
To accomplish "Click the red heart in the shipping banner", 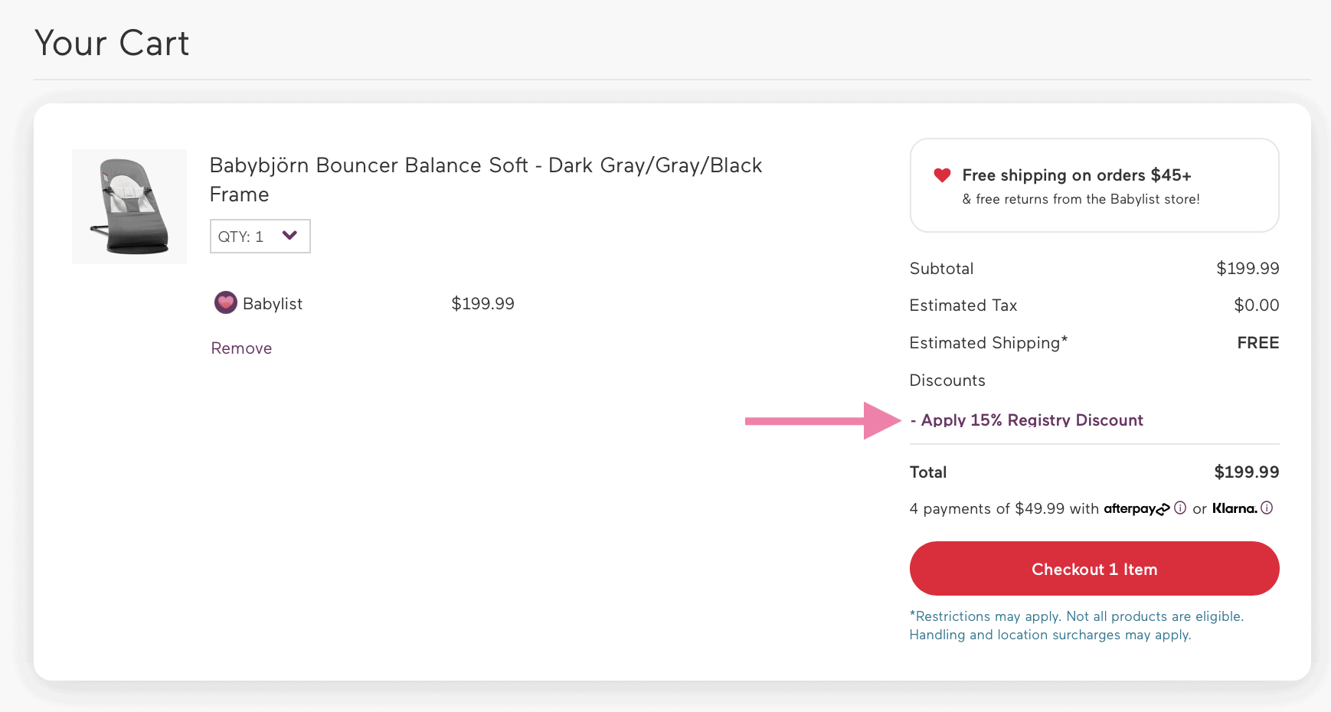I will tap(942, 175).
